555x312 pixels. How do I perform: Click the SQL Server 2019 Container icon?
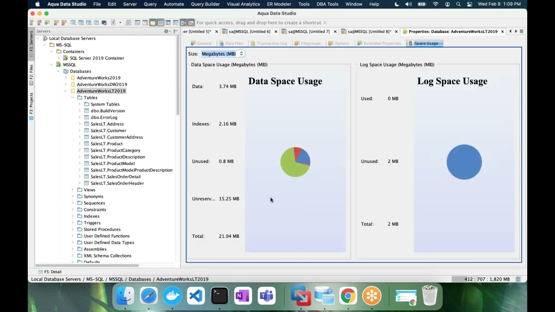pos(65,58)
